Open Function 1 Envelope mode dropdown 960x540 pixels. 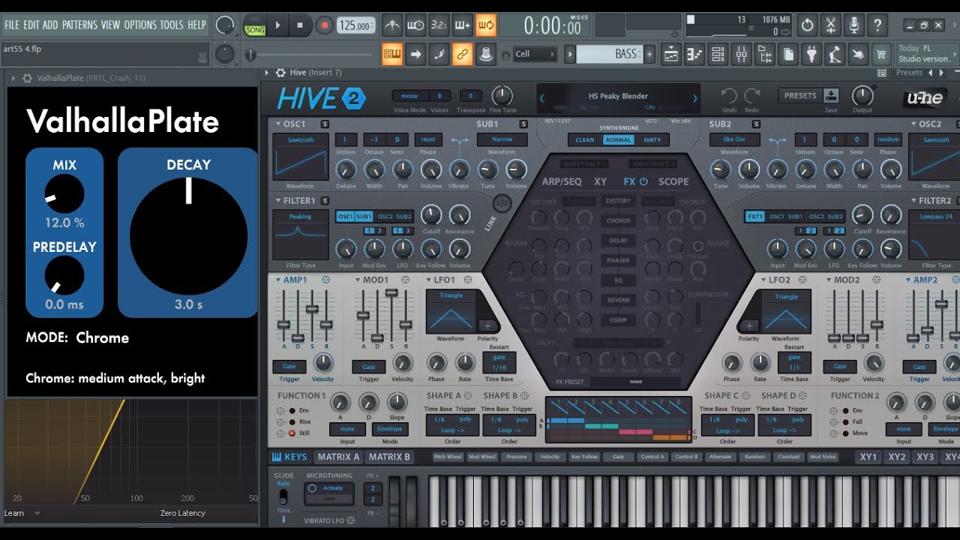[x=389, y=429]
